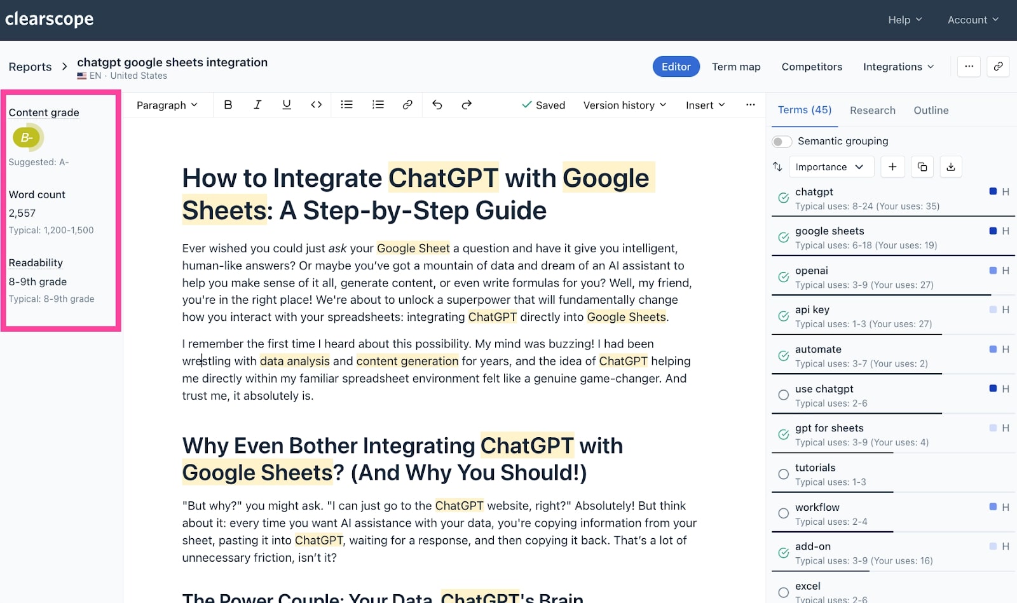Click the 'Why Even Bother Integrating' subheading
Viewport: 1017px width, 603px height.
(402, 459)
